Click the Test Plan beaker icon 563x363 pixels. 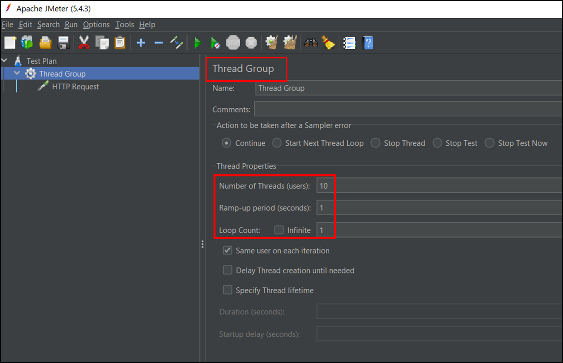pyautogui.click(x=18, y=61)
